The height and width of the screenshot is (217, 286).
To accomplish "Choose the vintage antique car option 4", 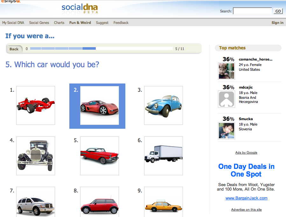I will point(36,156).
